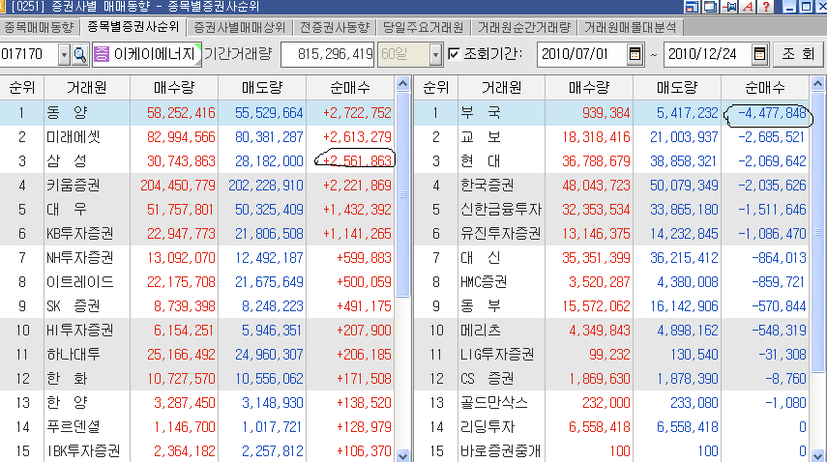
Task: Open help with the red question mark icon
Action: pyautogui.click(x=766, y=7)
